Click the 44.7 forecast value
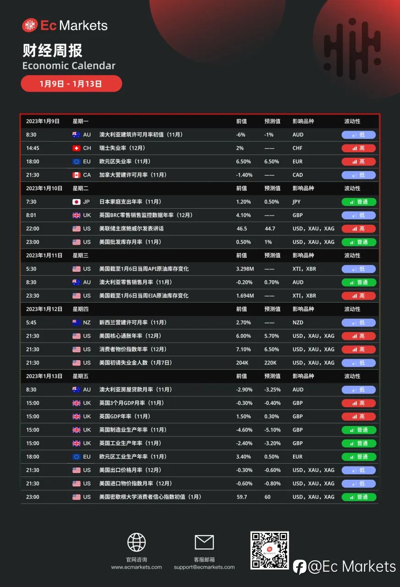Screen dimensions: 400x587 (x=270, y=228)
